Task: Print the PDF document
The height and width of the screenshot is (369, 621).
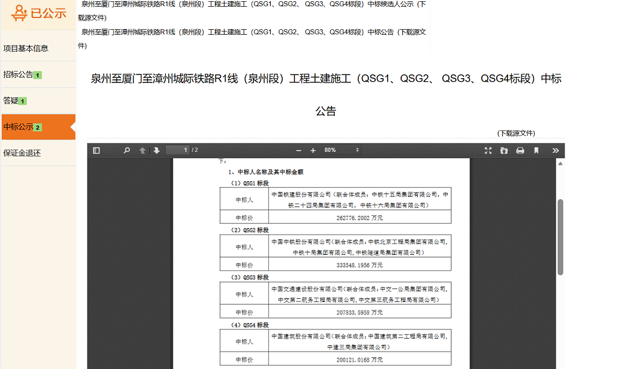Action: point(520,150)
